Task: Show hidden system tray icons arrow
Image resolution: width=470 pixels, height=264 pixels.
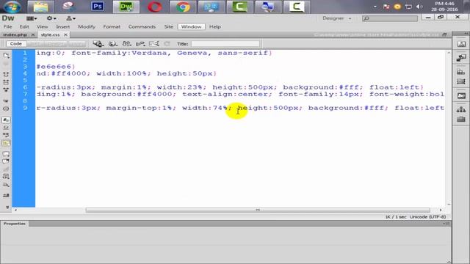Action: pos(375,7)
